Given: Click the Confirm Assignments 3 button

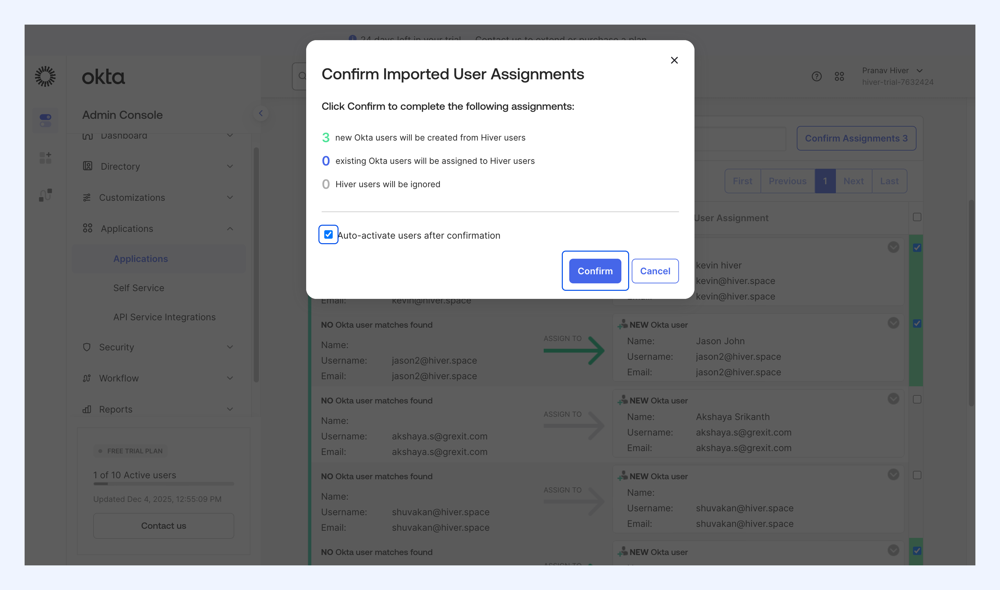Looking at the screenshot, I should [x=856, y=138].
